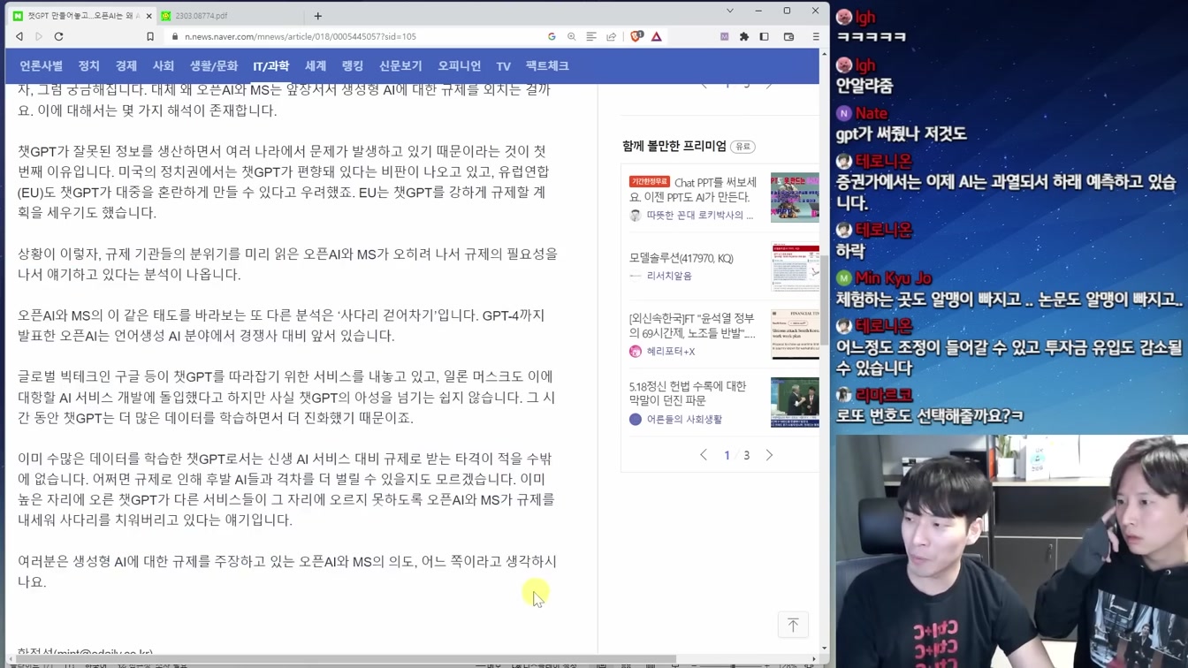Open the 오피니언 menu item
Screen dimensions: 1188x668
(x=460, y=66)
